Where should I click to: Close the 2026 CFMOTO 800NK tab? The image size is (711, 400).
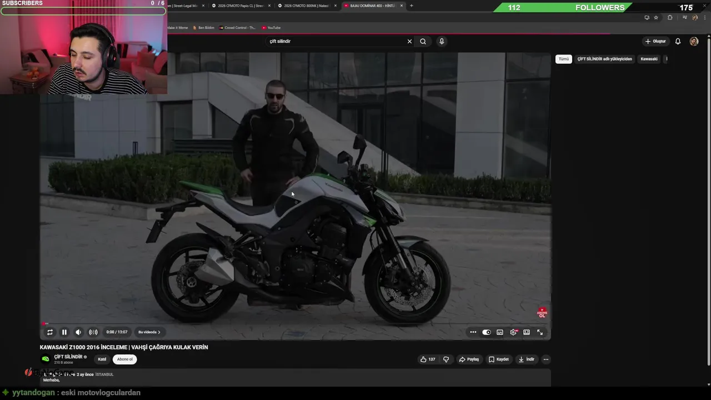pos(336,6)
